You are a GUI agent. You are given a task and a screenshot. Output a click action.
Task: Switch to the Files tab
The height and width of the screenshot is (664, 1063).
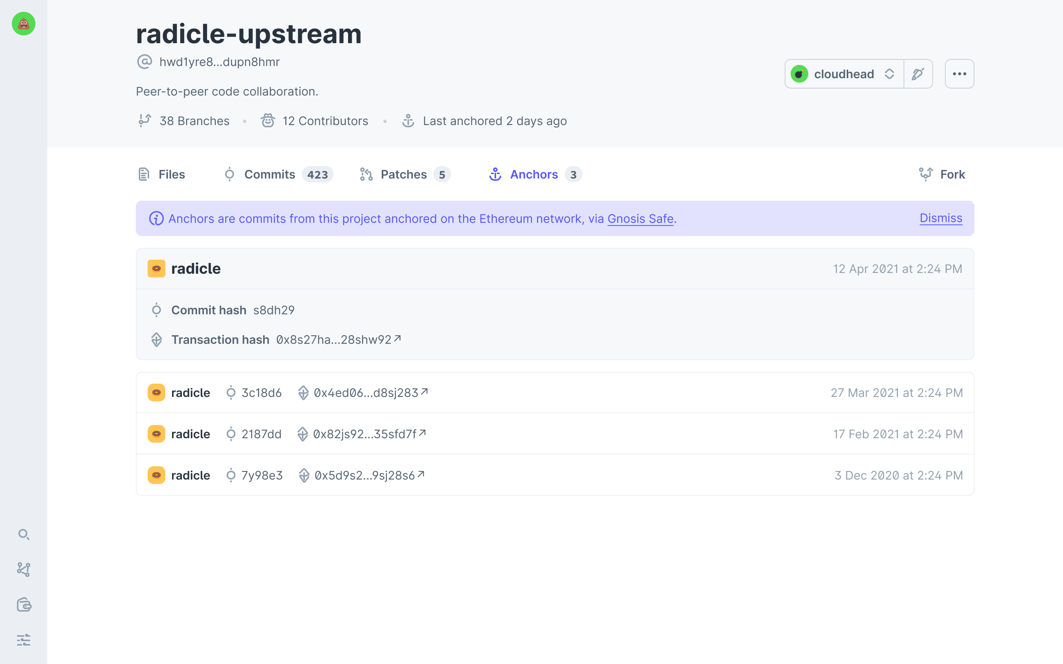pos(171,174)
